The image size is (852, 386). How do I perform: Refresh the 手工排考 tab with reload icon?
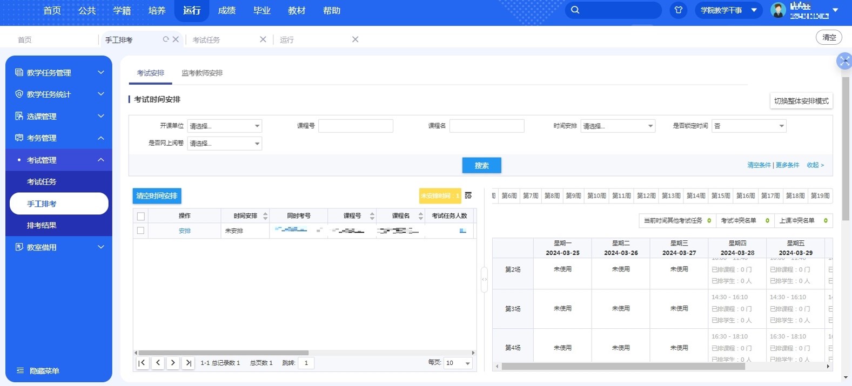(166, 39)
